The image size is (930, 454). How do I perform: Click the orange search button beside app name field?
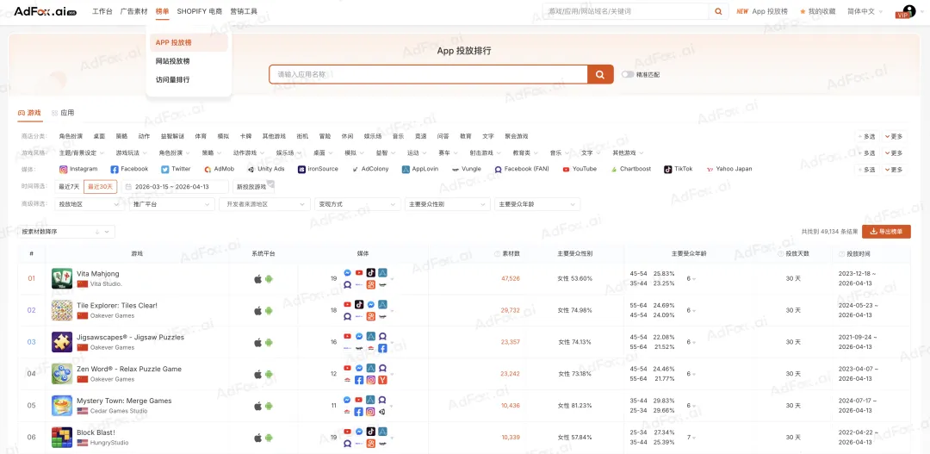[x=600, y=75]
